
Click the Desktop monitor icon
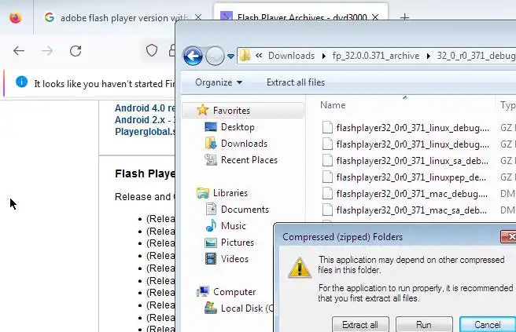211,127
